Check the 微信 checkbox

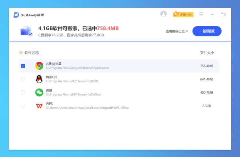(23, 92)
